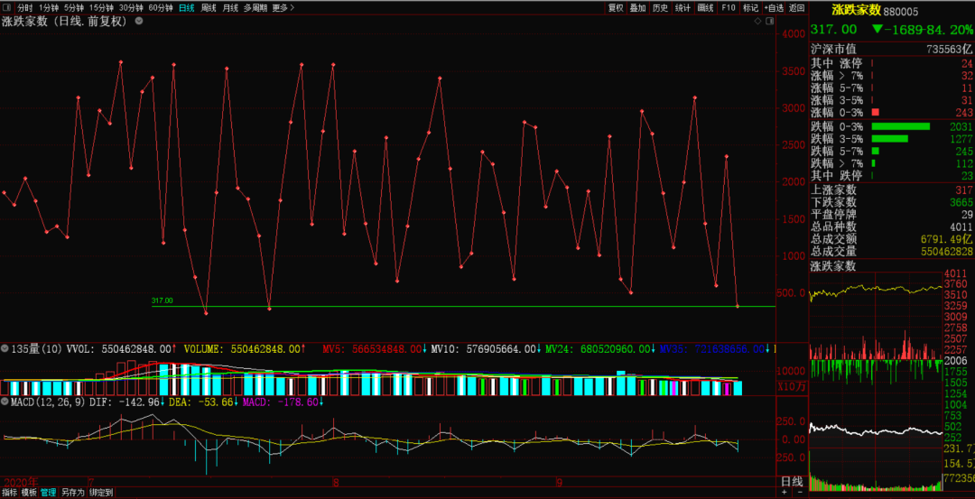Select the 5分钟 period

coord(74,8)
